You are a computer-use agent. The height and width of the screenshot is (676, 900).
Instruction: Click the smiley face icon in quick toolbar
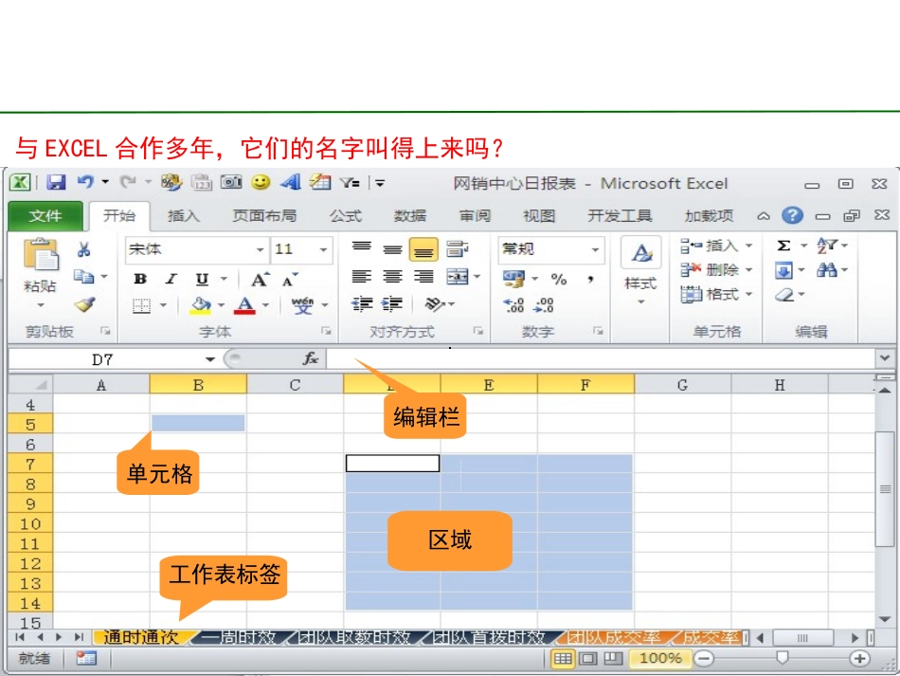click(x=261, y=183)
